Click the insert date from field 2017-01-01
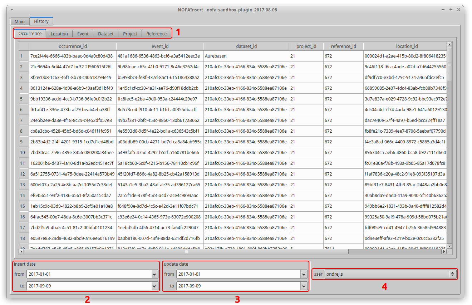 89,274
